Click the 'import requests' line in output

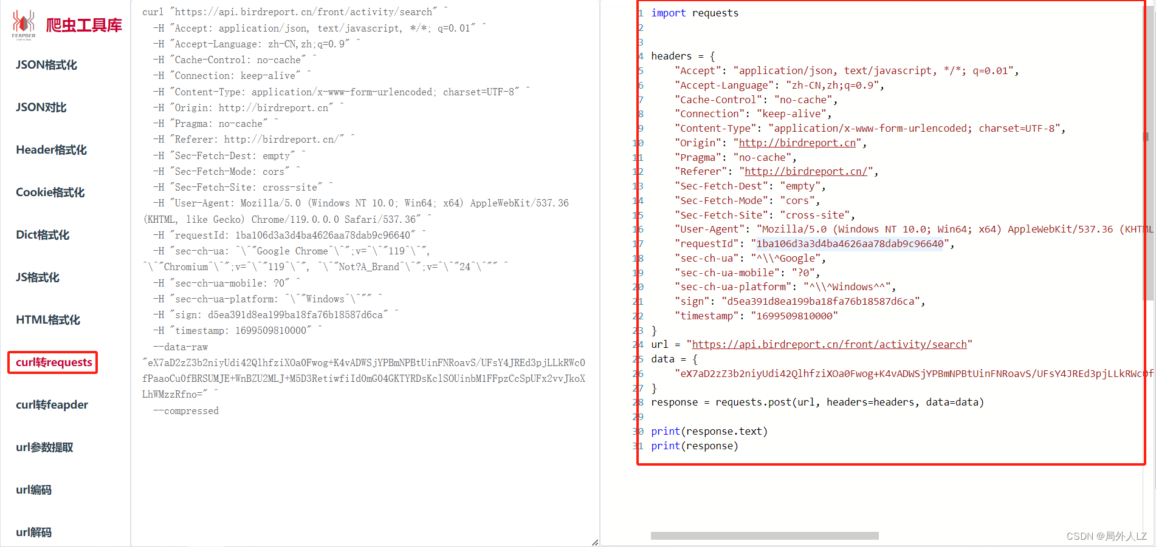pos(695,13)
